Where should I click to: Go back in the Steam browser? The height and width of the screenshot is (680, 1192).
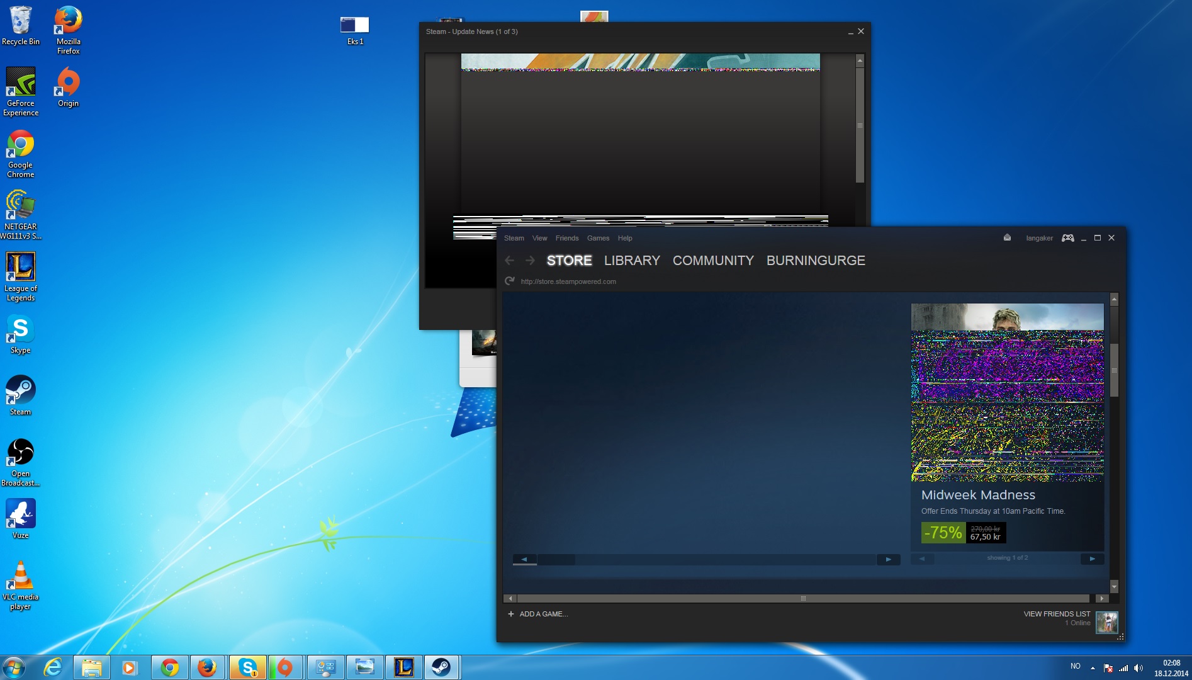tap(510, 260)
